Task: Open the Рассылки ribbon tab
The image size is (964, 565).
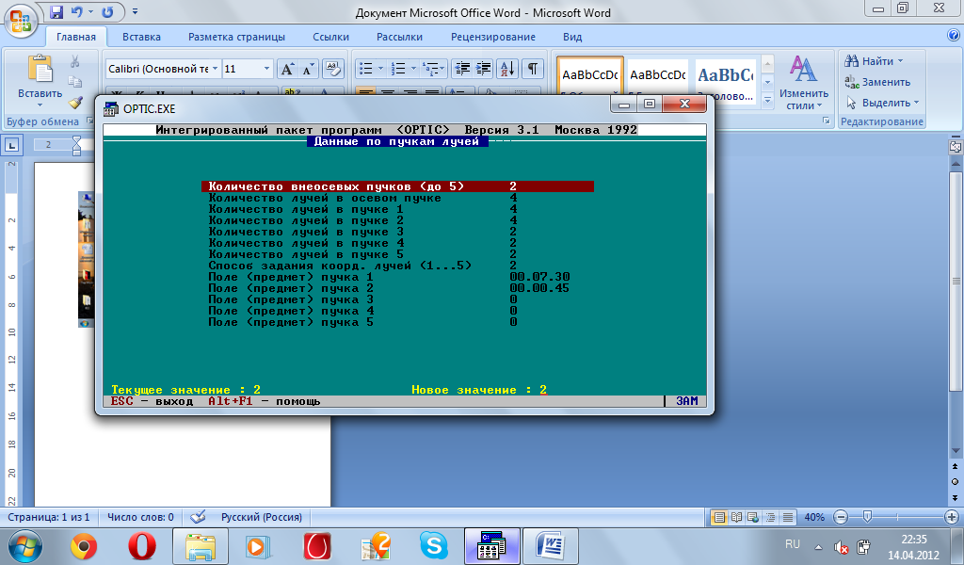Action: 399,37
